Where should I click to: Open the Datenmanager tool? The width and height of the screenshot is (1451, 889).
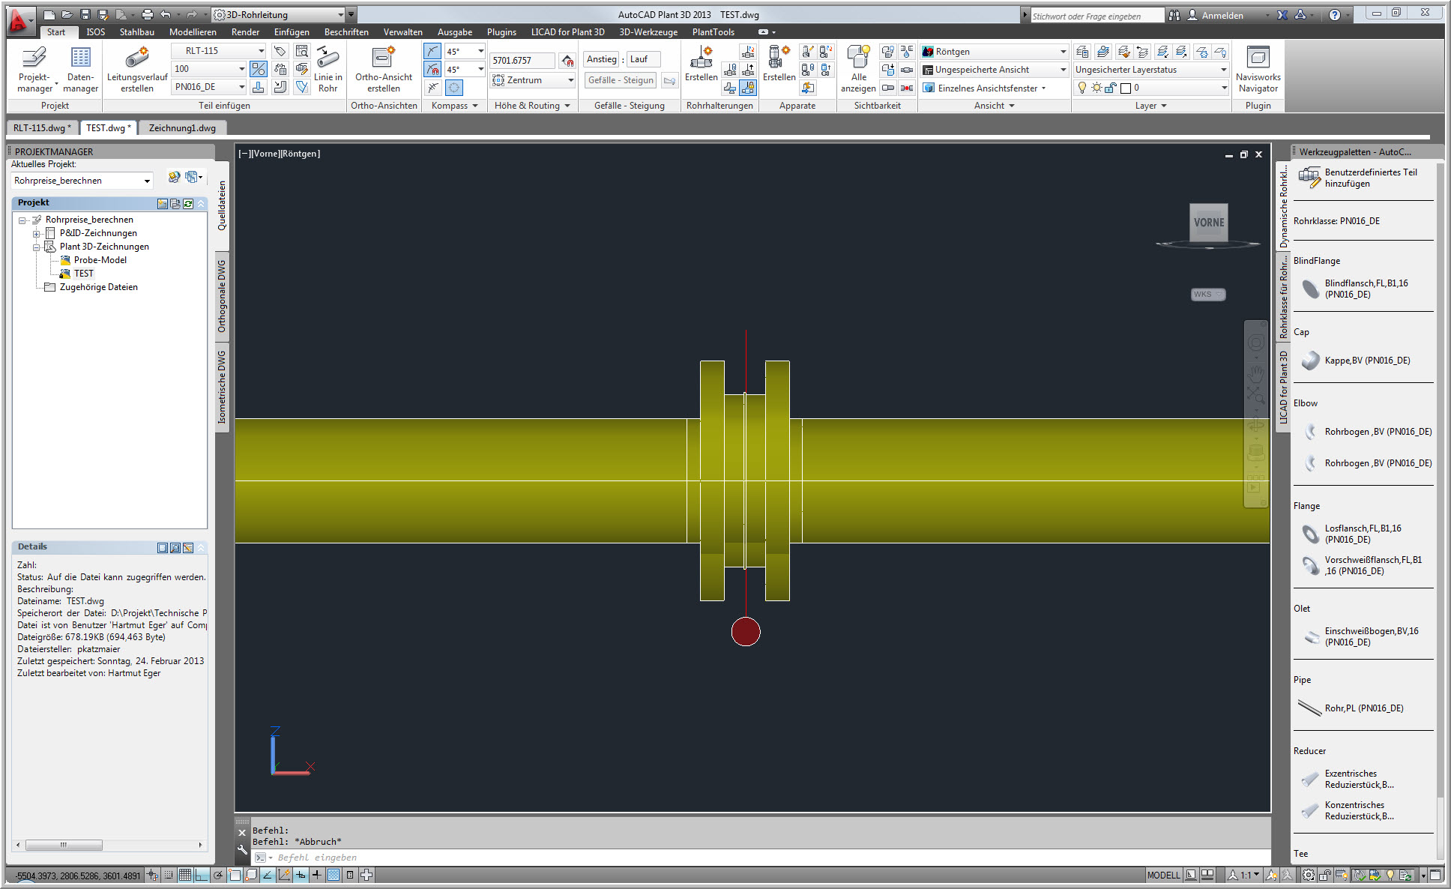coord(81,69)
